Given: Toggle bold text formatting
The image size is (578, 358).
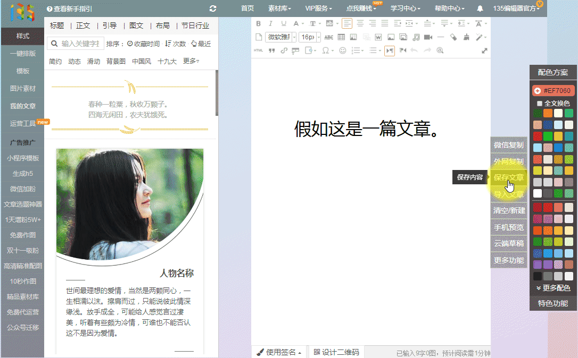Looking at the screenshot, I should (x=259, y=23).
